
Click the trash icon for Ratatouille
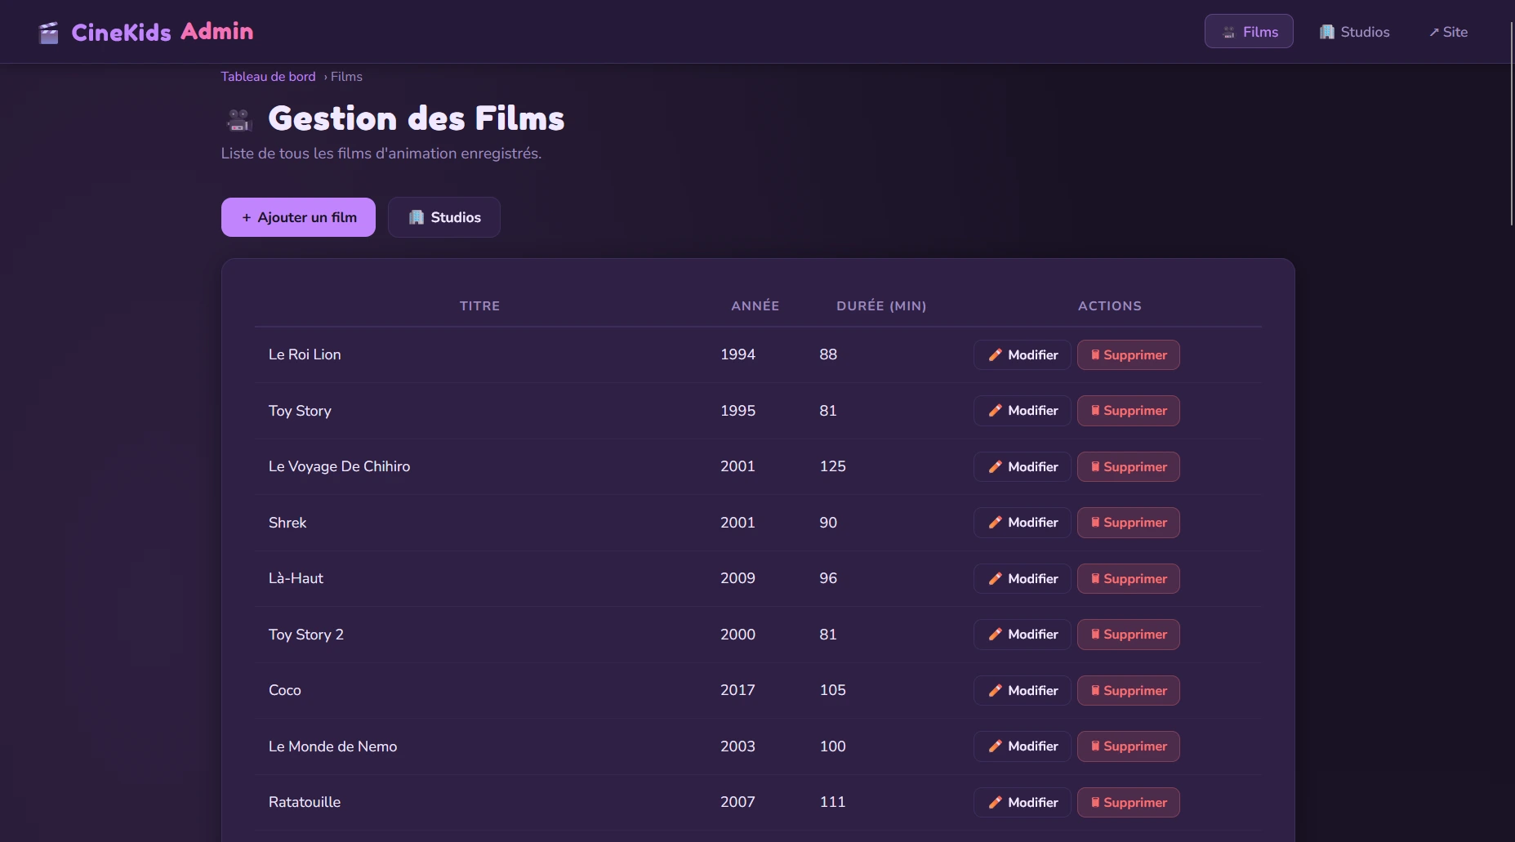1095,802
